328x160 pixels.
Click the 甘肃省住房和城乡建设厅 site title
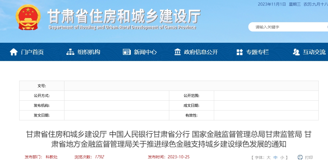[x=124, y=16]
